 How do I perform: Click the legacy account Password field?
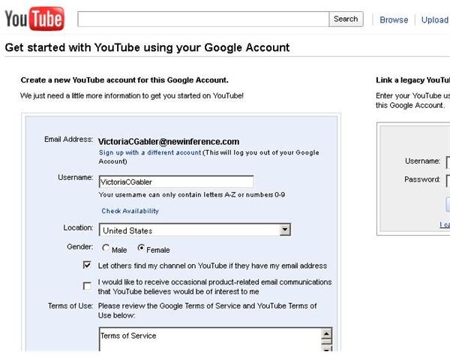click(x=448, y=181)
